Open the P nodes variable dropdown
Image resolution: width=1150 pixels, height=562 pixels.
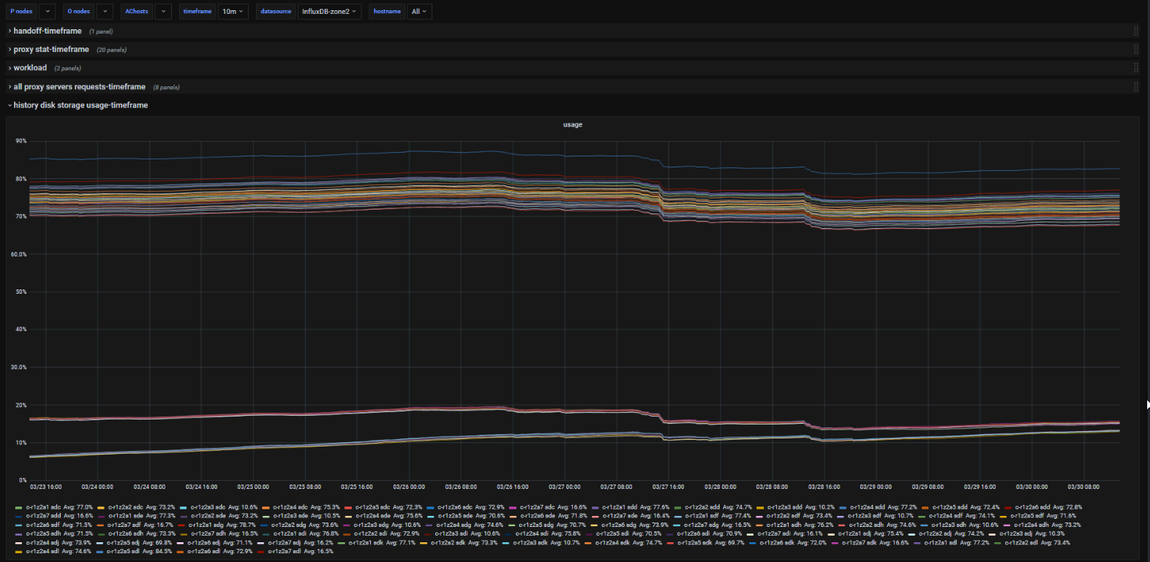47,12
